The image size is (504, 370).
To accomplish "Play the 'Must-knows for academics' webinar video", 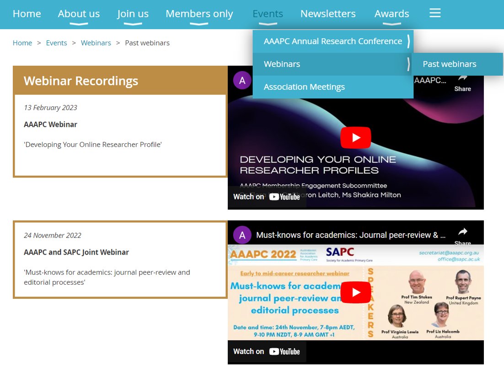I will pos(356,292).
